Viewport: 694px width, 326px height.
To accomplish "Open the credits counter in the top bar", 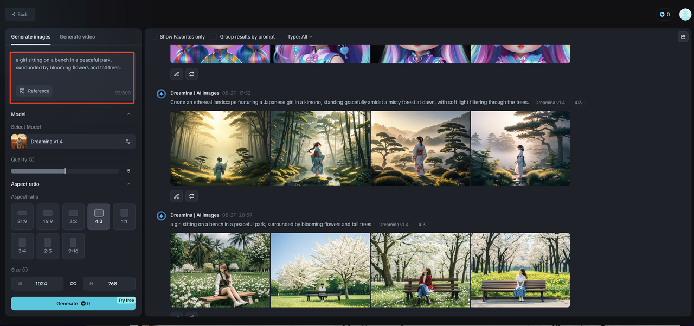I will pos(664,15).
